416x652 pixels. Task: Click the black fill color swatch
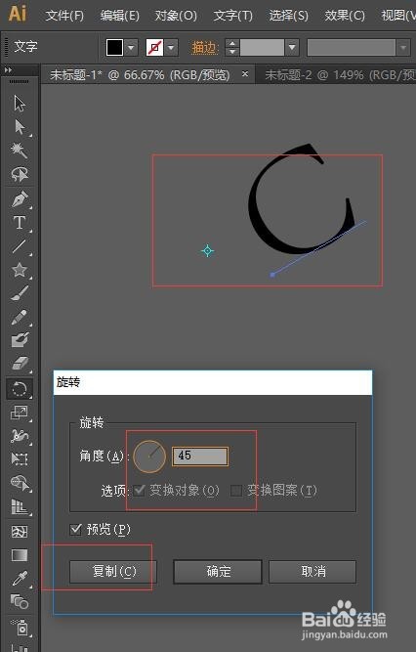click(114, 48)
